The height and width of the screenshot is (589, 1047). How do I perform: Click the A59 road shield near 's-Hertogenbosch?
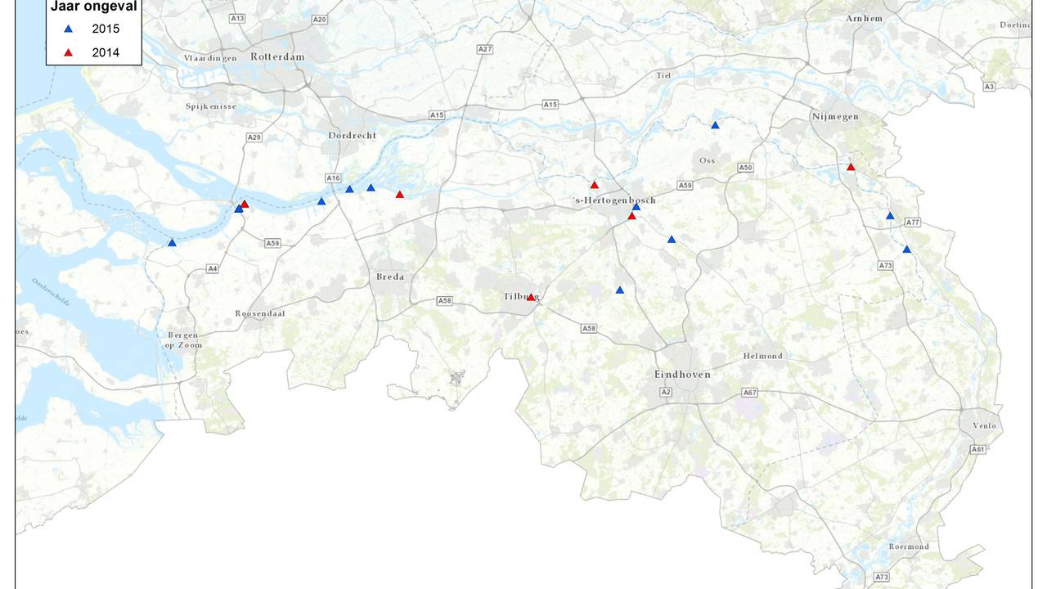pos(684,186)
